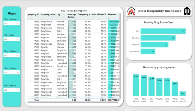Sort by the Cancellation % column header
This screenshot has height=111, width=195.
[x=99, y=14]
